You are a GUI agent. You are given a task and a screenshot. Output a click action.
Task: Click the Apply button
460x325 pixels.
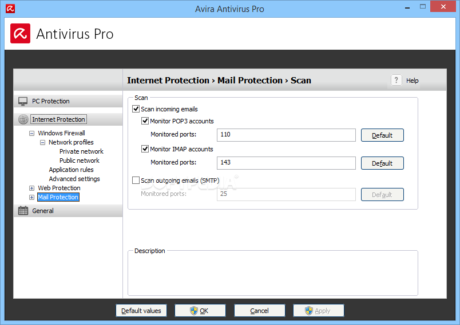pos(318,310)
